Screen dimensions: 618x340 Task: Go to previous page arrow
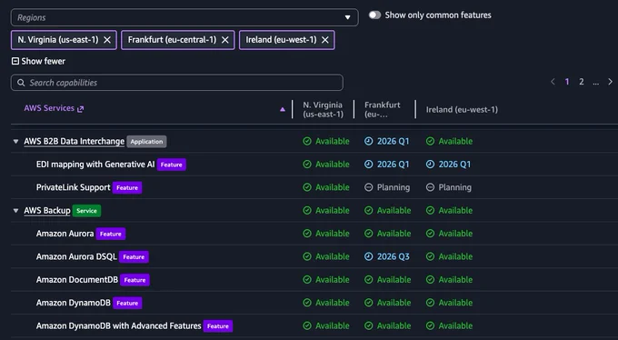tap(553, 82)
